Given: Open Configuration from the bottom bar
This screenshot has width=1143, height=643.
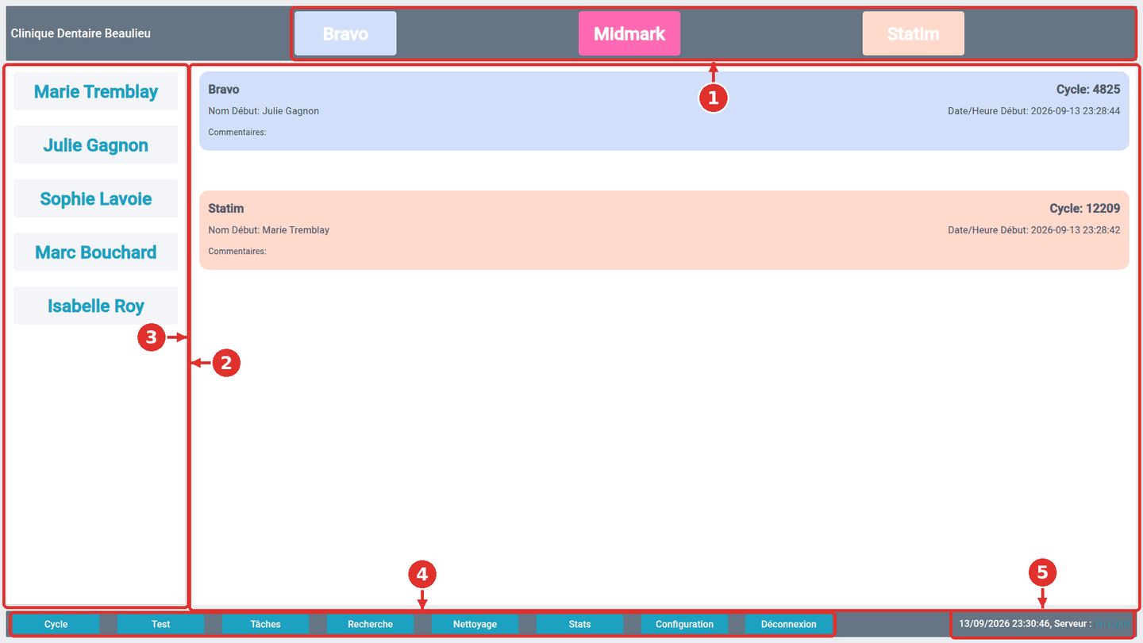Looking at the screenshot, I should tap(684, 624).
